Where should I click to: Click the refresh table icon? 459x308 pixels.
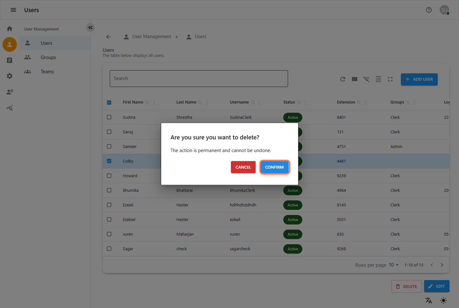[343, 79]
